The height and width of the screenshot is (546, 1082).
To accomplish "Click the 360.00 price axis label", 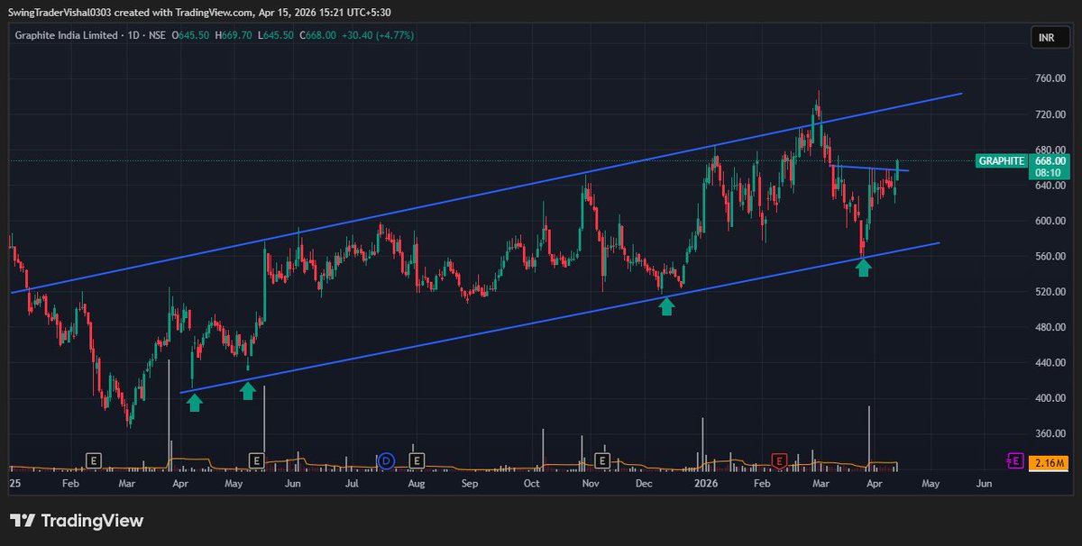I will click(1049, 433).
